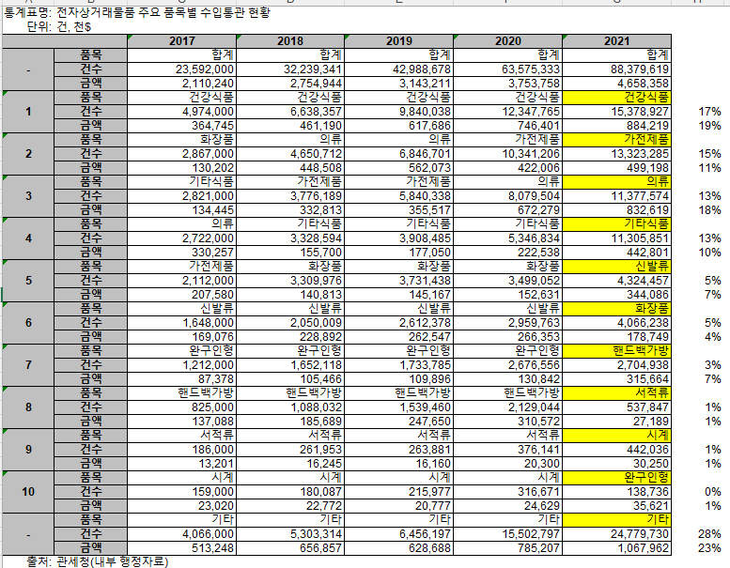730x568 pixels.
Task: Select the 2020 year header cell
Action: [508, 41]
